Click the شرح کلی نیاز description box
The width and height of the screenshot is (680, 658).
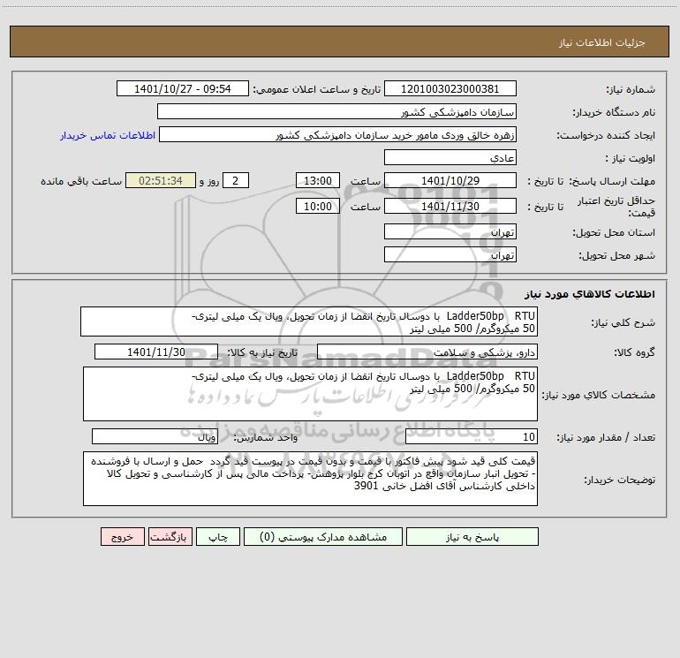(309, 321)
